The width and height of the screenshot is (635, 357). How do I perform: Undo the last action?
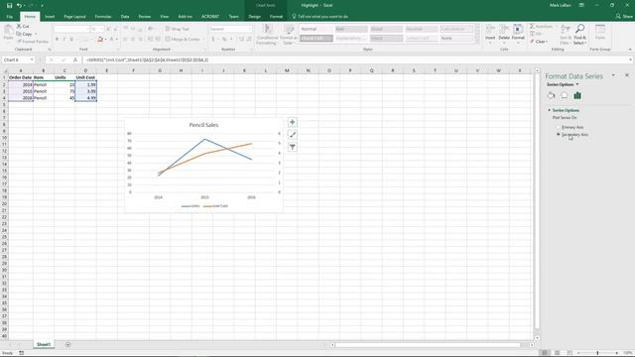(x=19, y=6)
